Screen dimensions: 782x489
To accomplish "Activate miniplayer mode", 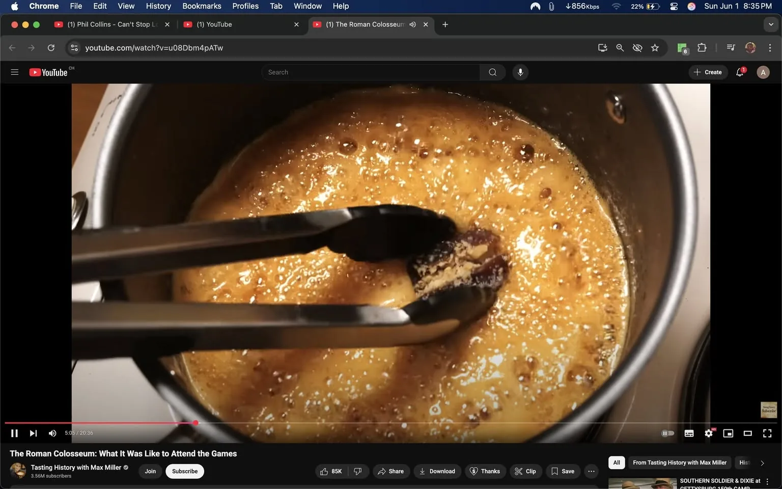I will [728, 433].
